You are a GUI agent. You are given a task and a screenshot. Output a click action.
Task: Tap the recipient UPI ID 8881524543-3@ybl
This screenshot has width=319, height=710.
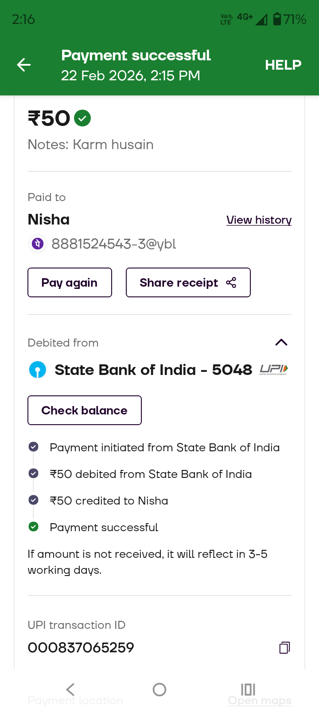click(114, 244)
